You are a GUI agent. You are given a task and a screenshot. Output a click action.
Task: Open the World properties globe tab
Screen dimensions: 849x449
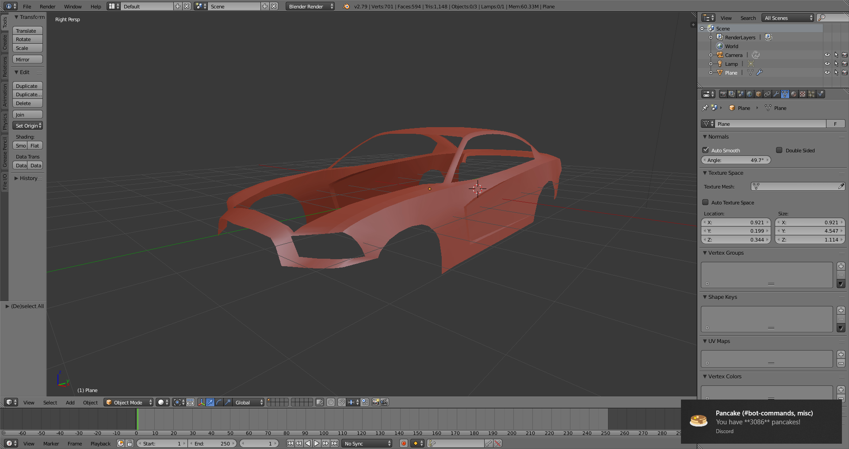coord(750,94)
